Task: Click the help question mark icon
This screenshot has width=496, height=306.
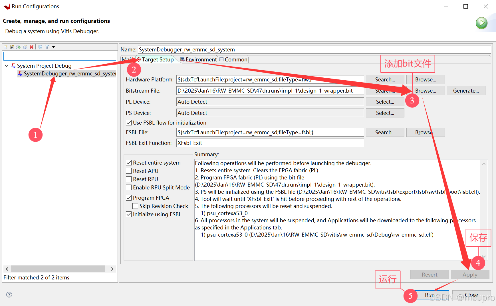Action: 9,295
